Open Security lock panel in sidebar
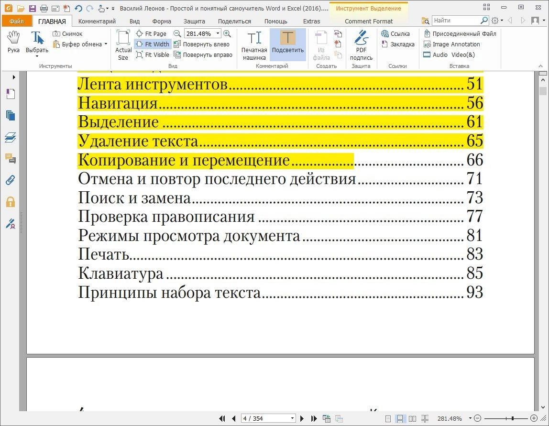This screenshot has height=426, width=549. [x=11, y=202]
